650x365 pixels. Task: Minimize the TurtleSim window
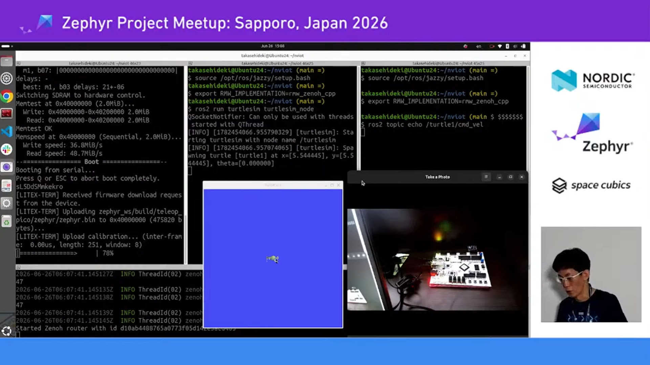pyautogui.click(x=326, y=185)
